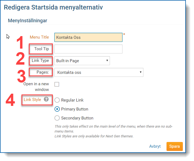Image resolution: width=194 pixels, height=161 pixels.
Task: Click the Link Type dropdown arrow
Action: [x=107, y=61]
